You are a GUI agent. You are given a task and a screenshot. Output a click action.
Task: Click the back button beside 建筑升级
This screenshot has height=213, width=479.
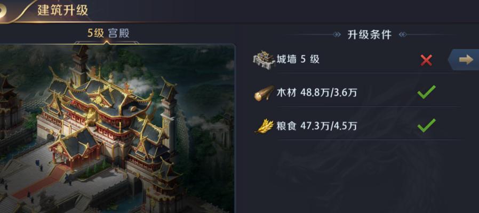click(4, 10)
